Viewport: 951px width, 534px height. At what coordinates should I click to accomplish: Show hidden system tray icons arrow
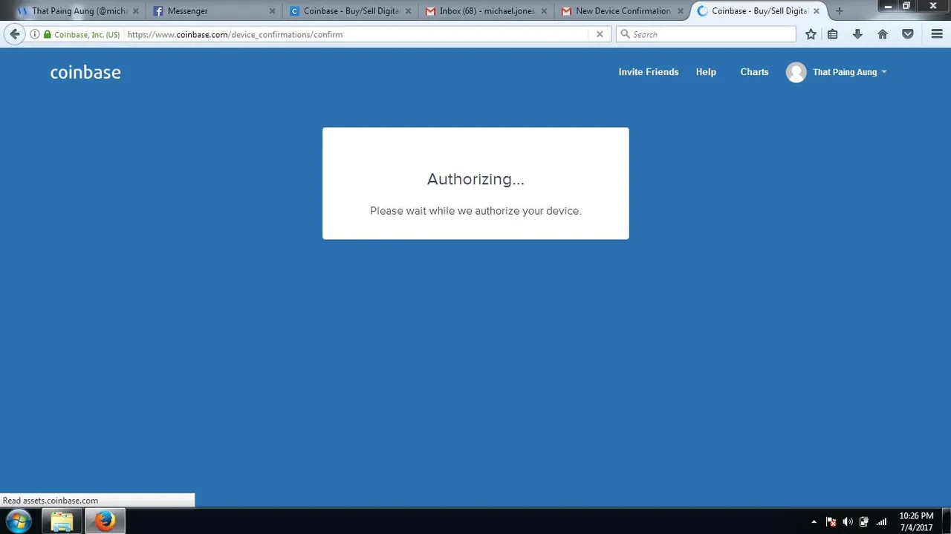[x=814, y=522]
